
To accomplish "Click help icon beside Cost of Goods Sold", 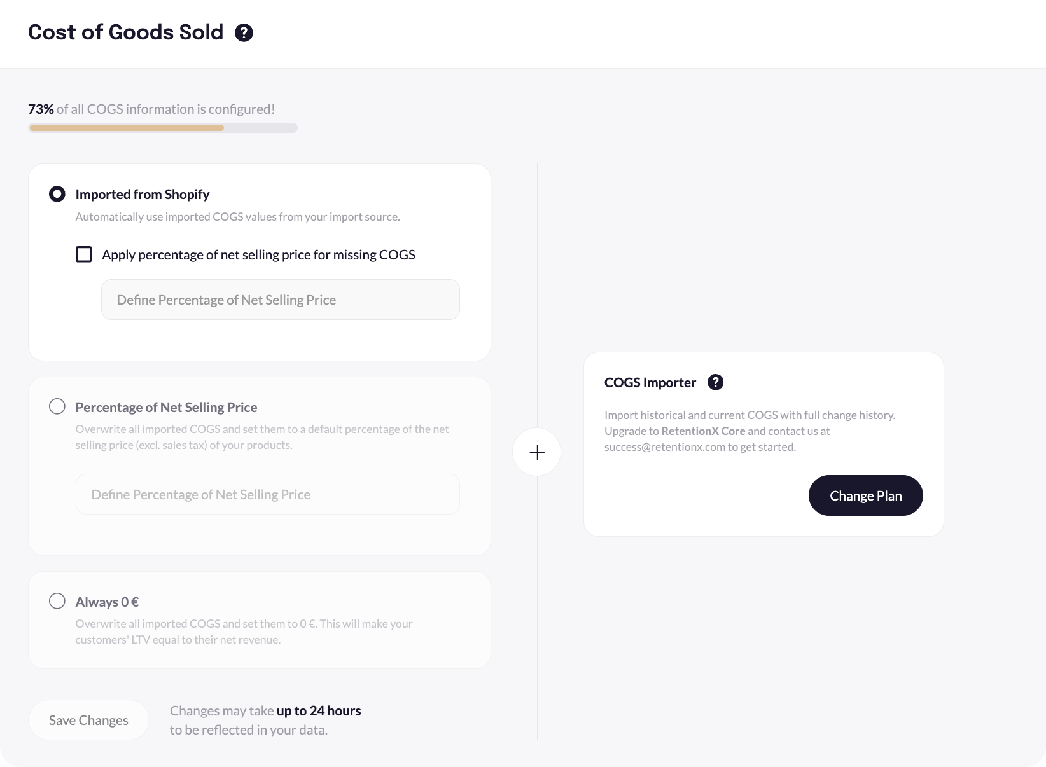I will click(244, 32).
